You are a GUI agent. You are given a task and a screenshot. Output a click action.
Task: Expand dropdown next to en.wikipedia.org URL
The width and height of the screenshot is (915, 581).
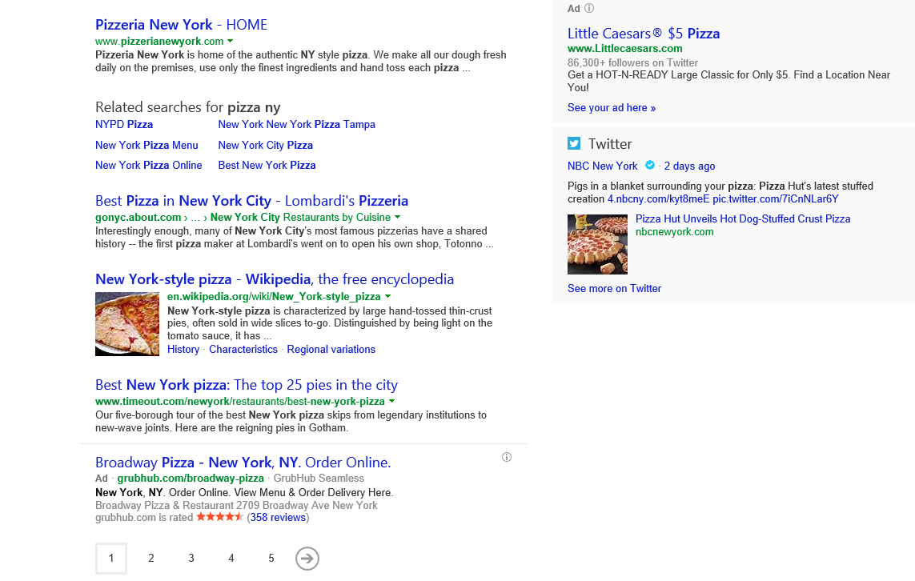point(387,296)
